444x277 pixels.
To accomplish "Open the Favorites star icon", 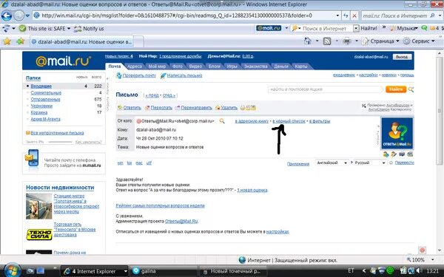I will pos(7,41).
